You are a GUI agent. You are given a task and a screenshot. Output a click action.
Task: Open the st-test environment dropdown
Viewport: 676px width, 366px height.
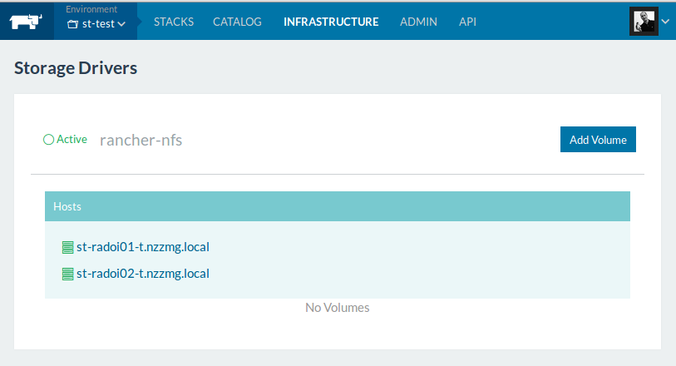point(96,24)
